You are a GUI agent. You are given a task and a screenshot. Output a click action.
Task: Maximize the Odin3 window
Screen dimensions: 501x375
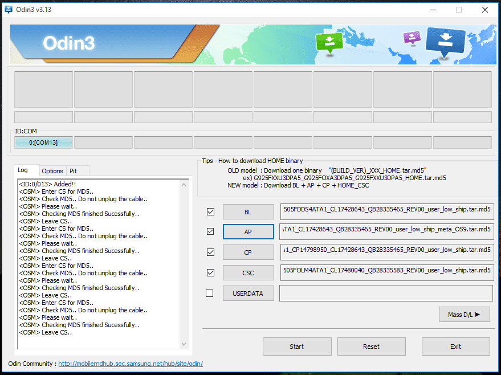(459, 10)
